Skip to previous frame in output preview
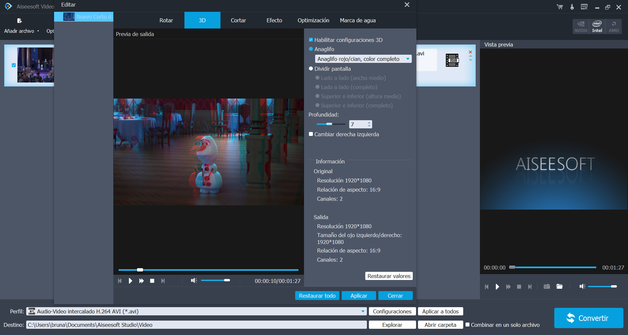The height and width of the screenshot is (335, 628). (x=120, y=281)
